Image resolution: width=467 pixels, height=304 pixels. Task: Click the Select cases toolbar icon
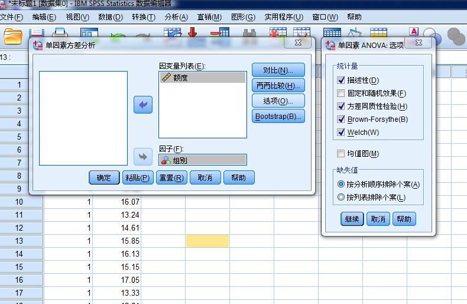coord(378,33)
